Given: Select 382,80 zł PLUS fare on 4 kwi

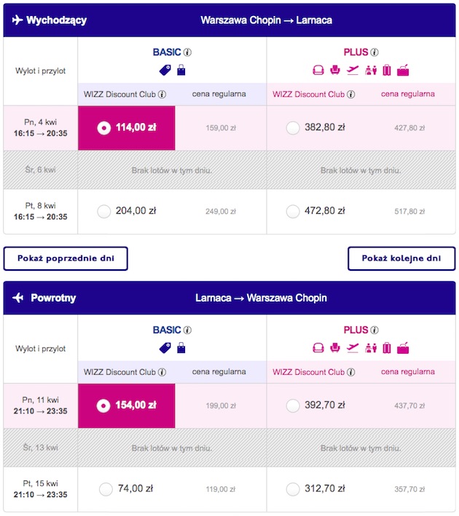Looking at the screenshot, I should (x=293, y=127).
